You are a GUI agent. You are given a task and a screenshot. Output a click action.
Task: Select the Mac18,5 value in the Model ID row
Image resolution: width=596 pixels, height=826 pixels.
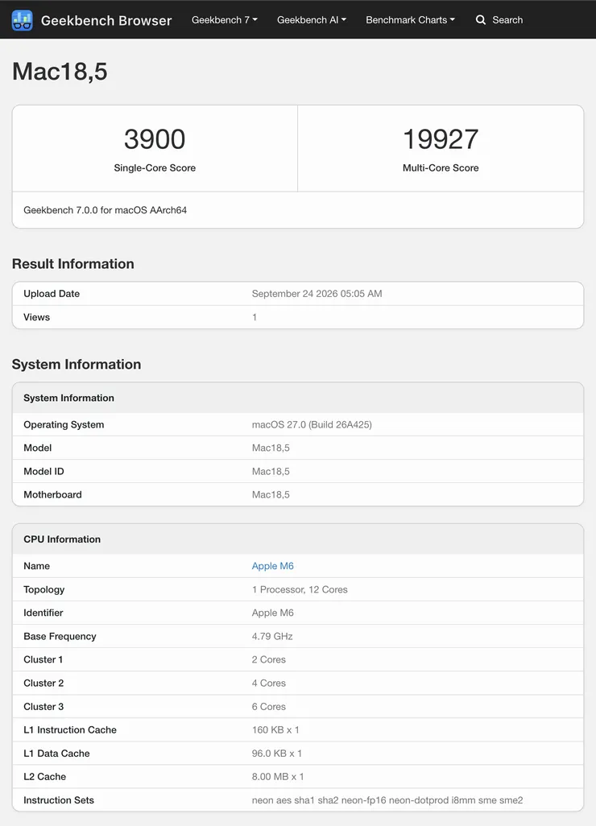[271, 471]
